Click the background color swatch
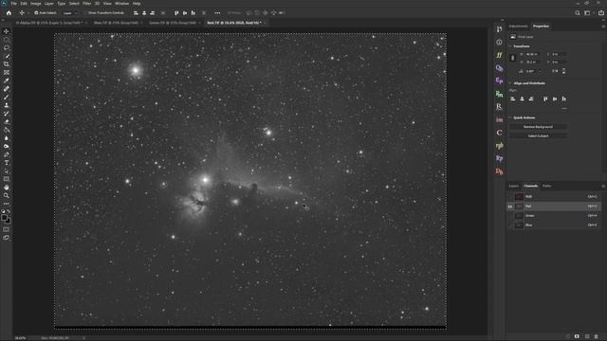Image resolution: width=607 pixels, height=341 pixels. click(x=9, y=221)
